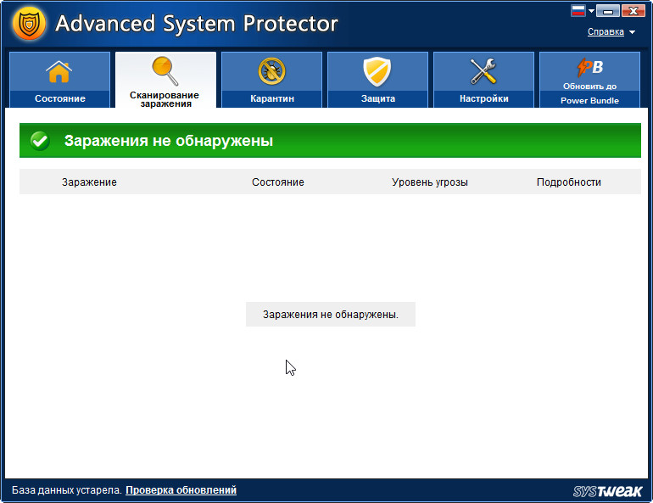Click the green checkmark status icon
This screenshot has width=653, height=503.
tap(40, 141)
